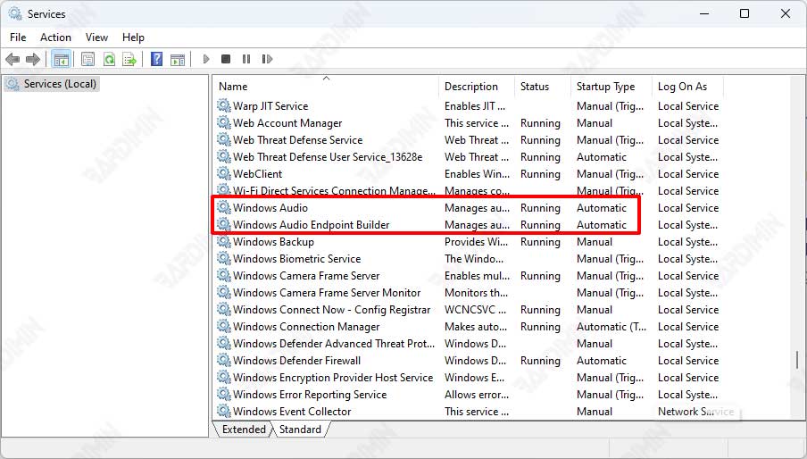The height and width of the screenshot is (459, 807).
Task: Click 'WCNCSVC ...' description cell
Action: click(x=476, y=309)
